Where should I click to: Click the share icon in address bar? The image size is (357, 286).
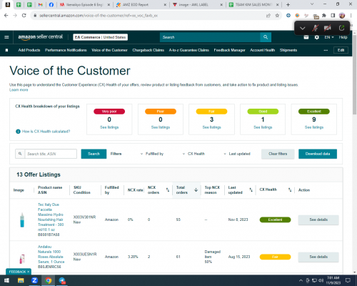[268, 16]
